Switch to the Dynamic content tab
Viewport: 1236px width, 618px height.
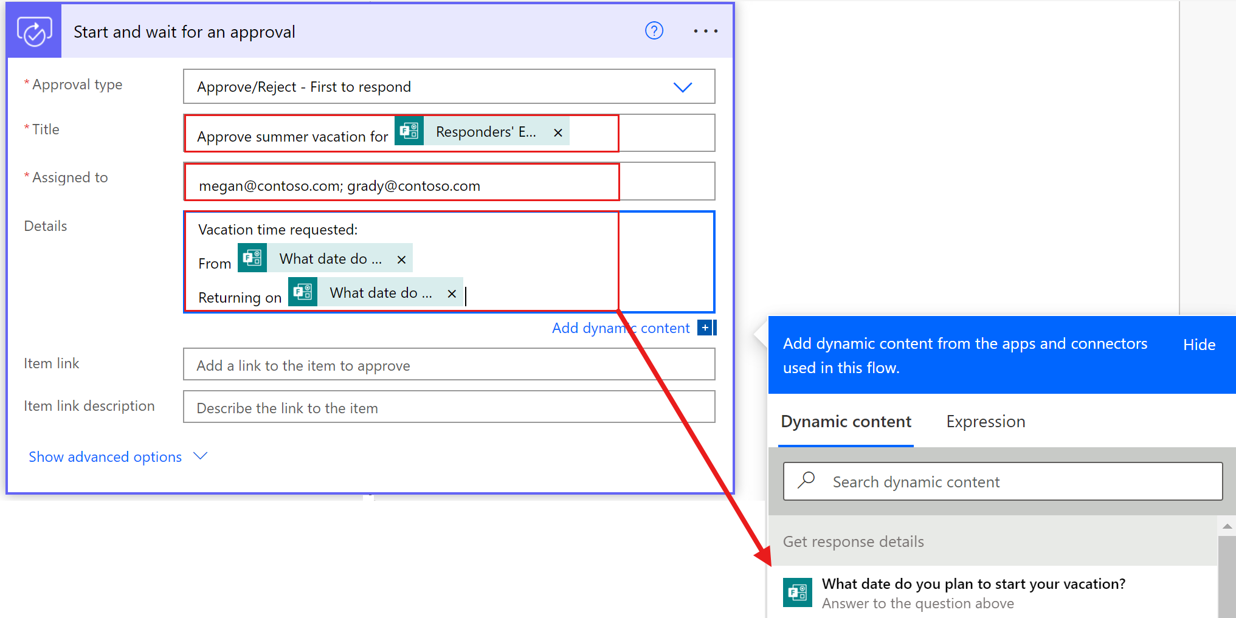pyautogui.click(x=846, y=422)
